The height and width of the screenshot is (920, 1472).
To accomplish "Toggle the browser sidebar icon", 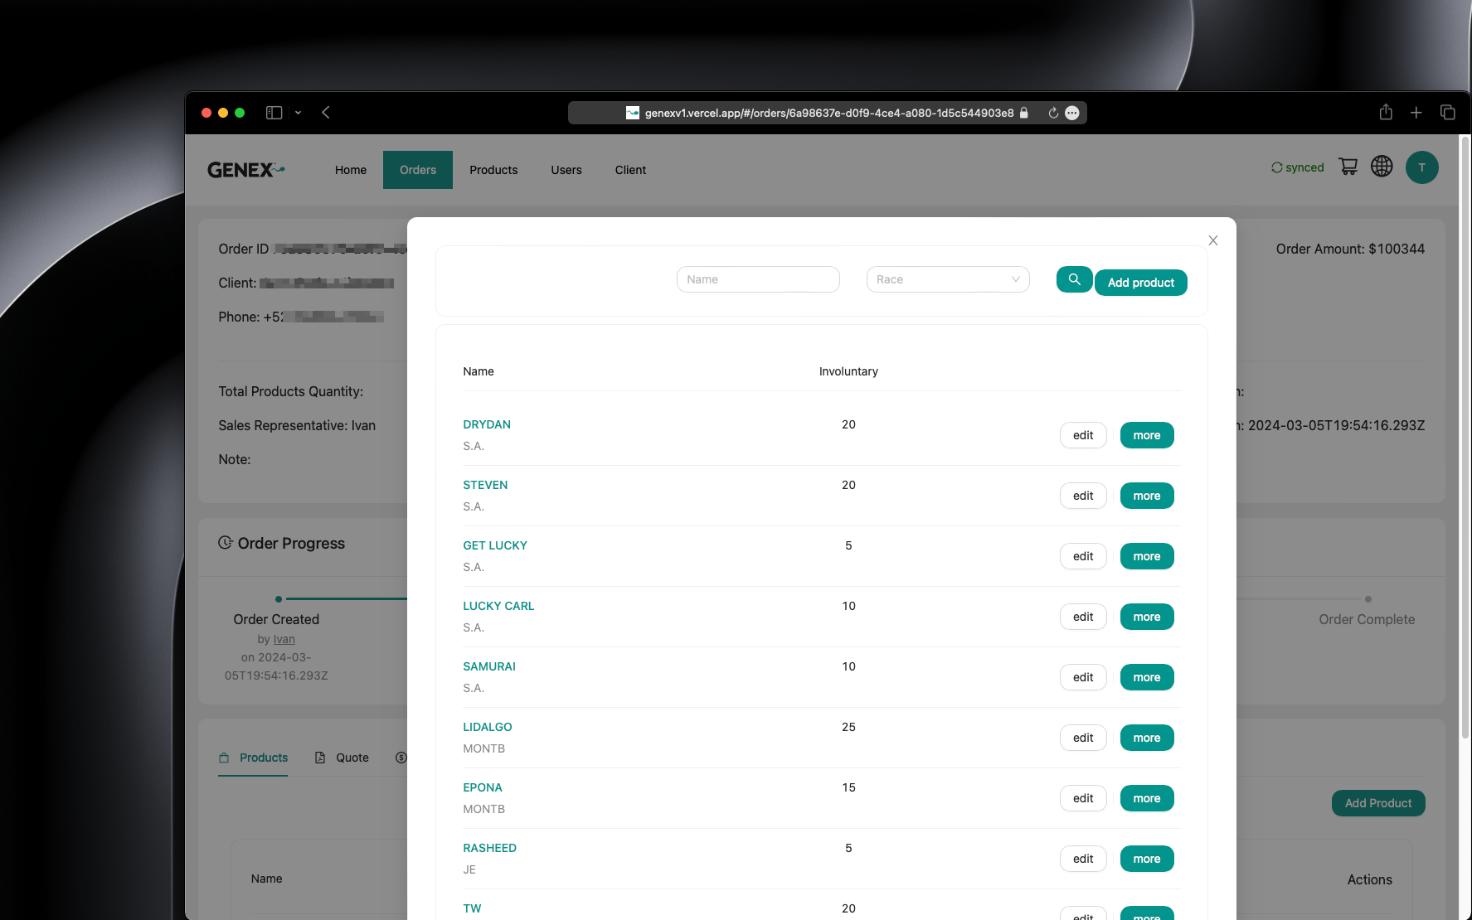I will pyautogui.click(x=274, y=113).
